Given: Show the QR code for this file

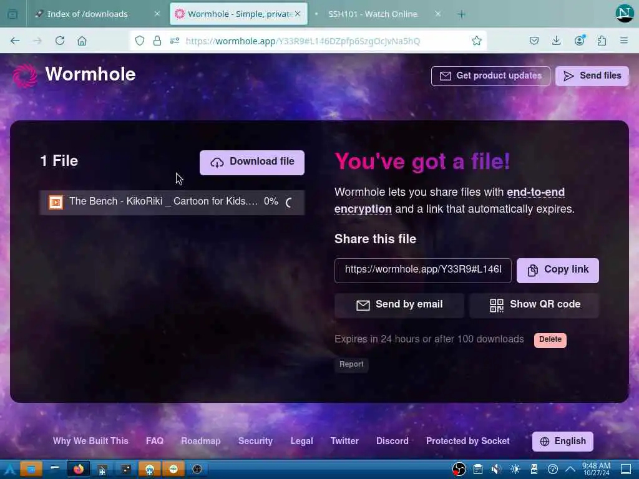Looking at the screenshot, I should 534,304.
